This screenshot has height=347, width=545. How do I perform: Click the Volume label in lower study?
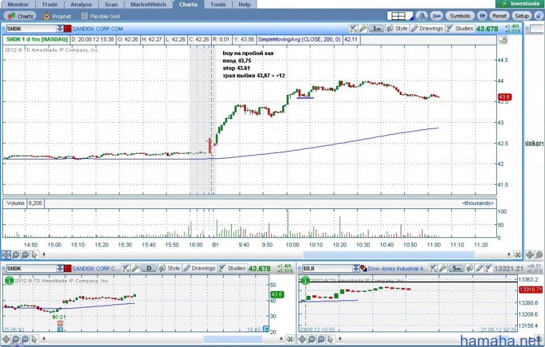[15, 203]
